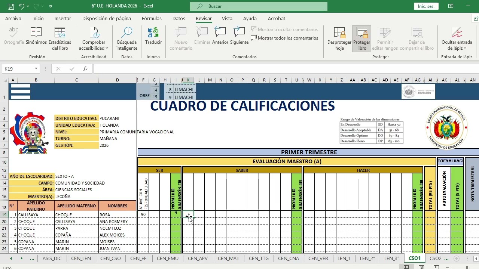The width and height of the screenshot is (479, 269).
Task: Add a Nuevo comentario
Action: pyautogui.click(x=181, y=39)
